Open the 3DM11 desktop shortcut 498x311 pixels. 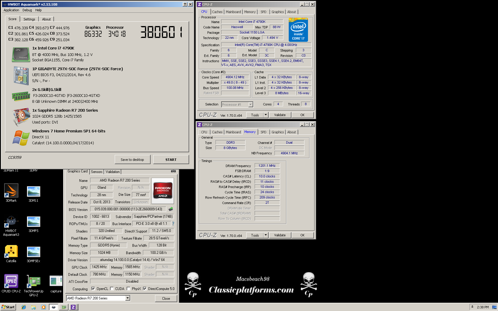pos(33,194)
